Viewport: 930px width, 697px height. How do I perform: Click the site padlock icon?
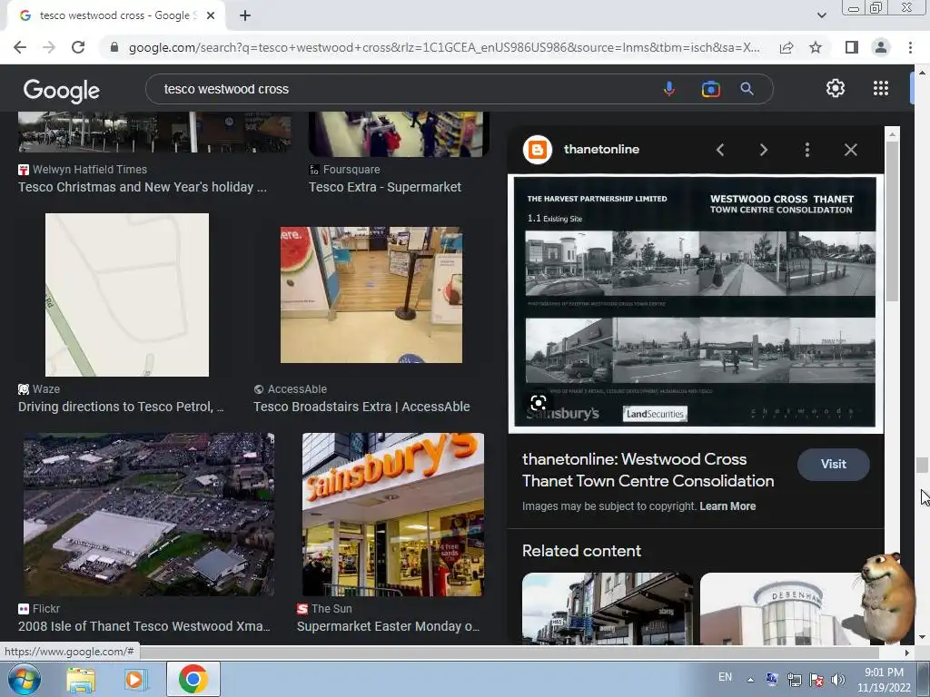coord(114,47)
